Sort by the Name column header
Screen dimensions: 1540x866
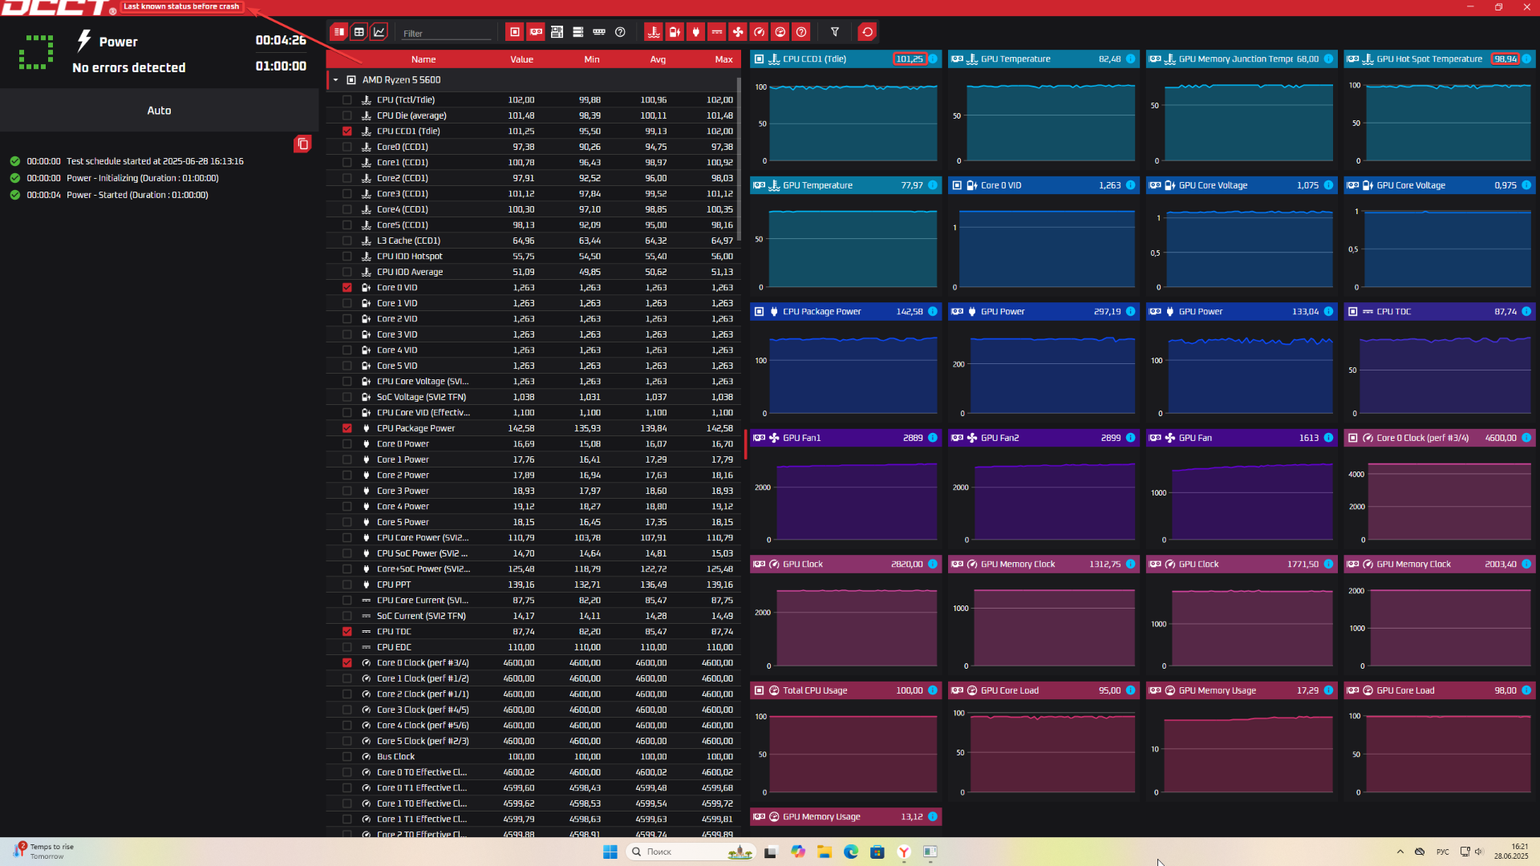[x=423, y=59]
